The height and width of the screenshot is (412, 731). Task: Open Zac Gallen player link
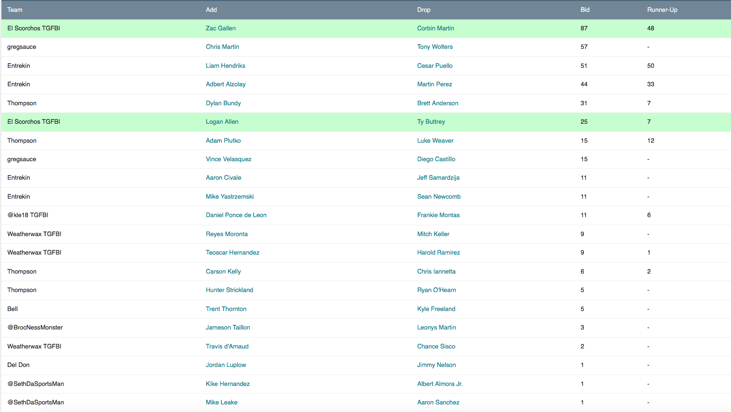(x=221, y=28)
